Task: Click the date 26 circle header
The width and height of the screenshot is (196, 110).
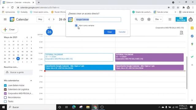Action: click(x=49, y=32)
